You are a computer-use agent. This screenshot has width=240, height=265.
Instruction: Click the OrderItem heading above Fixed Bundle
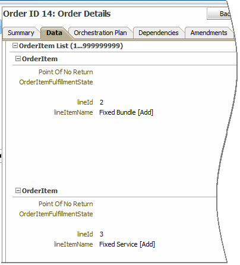tap(40, 59)
